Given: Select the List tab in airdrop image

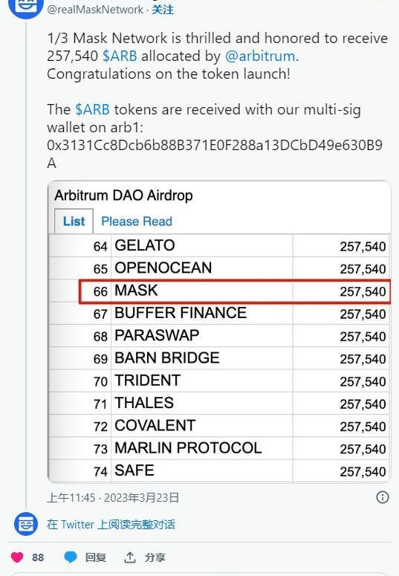Looking at the screenshot, I should coord(74,221).
